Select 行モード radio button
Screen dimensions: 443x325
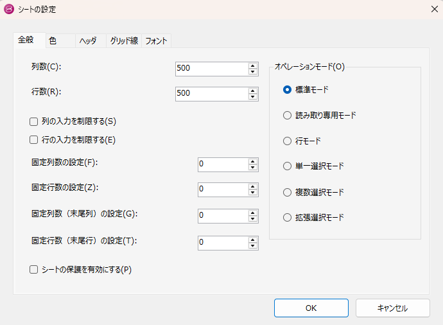coord(287,141)
